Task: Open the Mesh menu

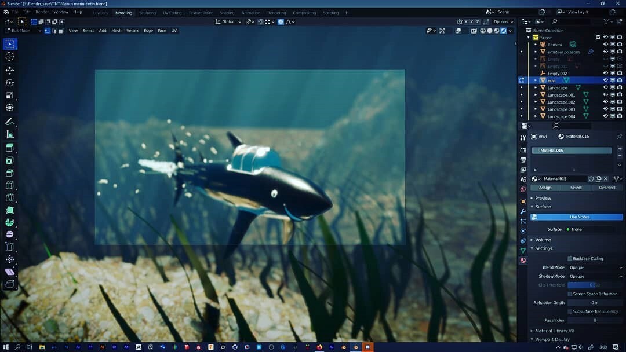Action: [116, 31]
